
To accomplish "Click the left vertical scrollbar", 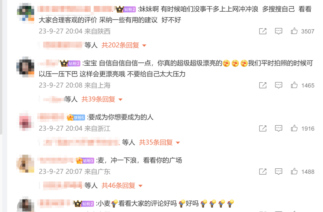I will click(x=1, y=67).
